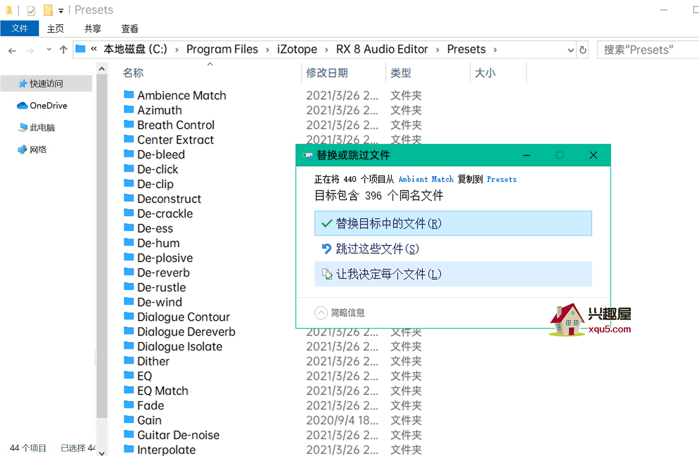The height and width of the screenshot is (456, 699).
Task: Select the De-ess folder icon
Action: coord(129,227)
